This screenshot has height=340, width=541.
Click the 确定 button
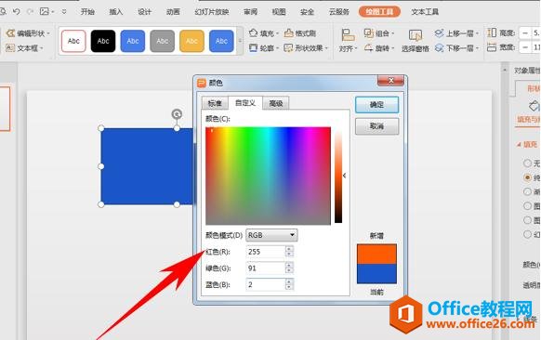click(376, 104)
